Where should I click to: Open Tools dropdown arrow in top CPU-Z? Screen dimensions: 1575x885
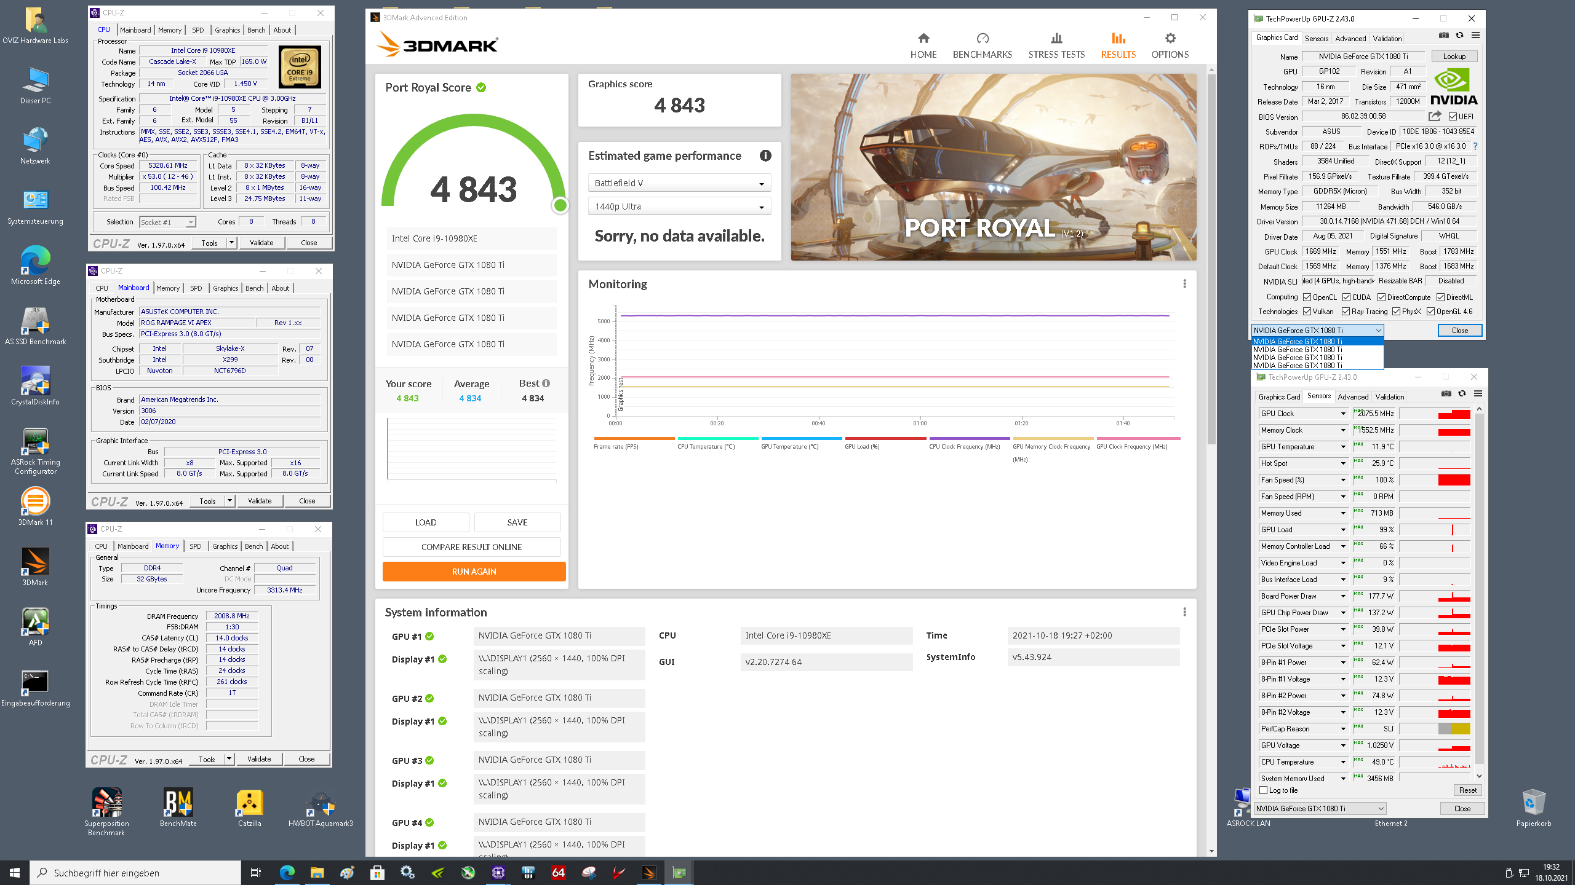tap(231, 243)
